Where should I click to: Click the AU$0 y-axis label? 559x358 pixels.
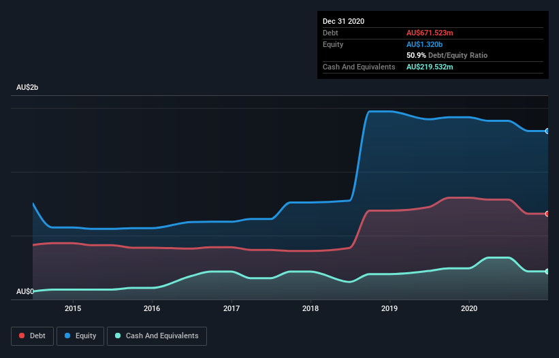click(x=25, y=291)
